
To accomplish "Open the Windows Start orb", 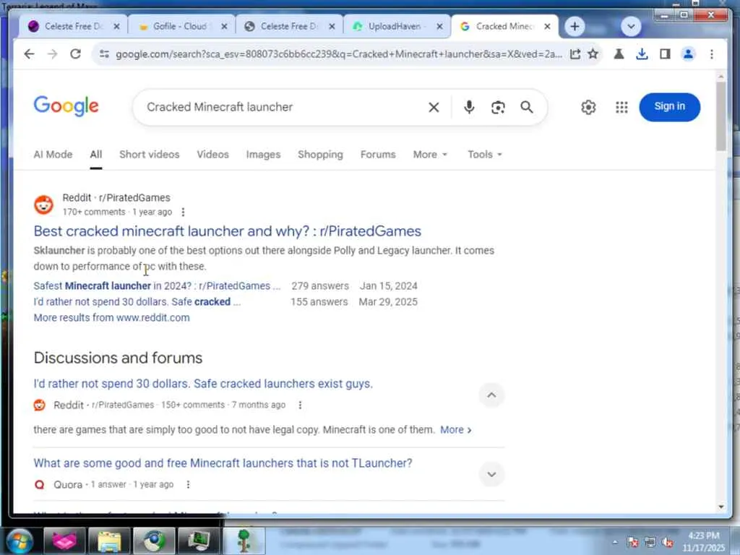I will (x=19, y=541).
